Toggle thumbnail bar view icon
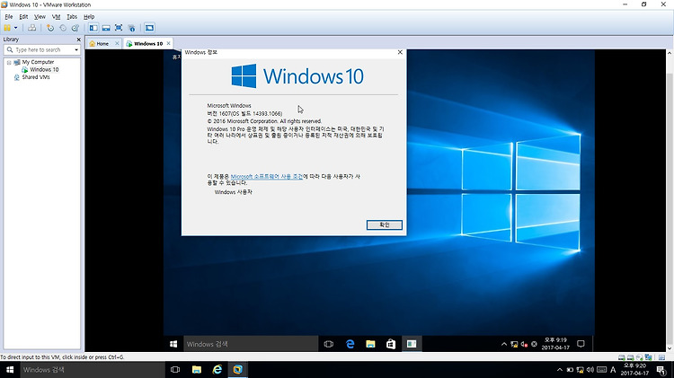 pos(106,28)
